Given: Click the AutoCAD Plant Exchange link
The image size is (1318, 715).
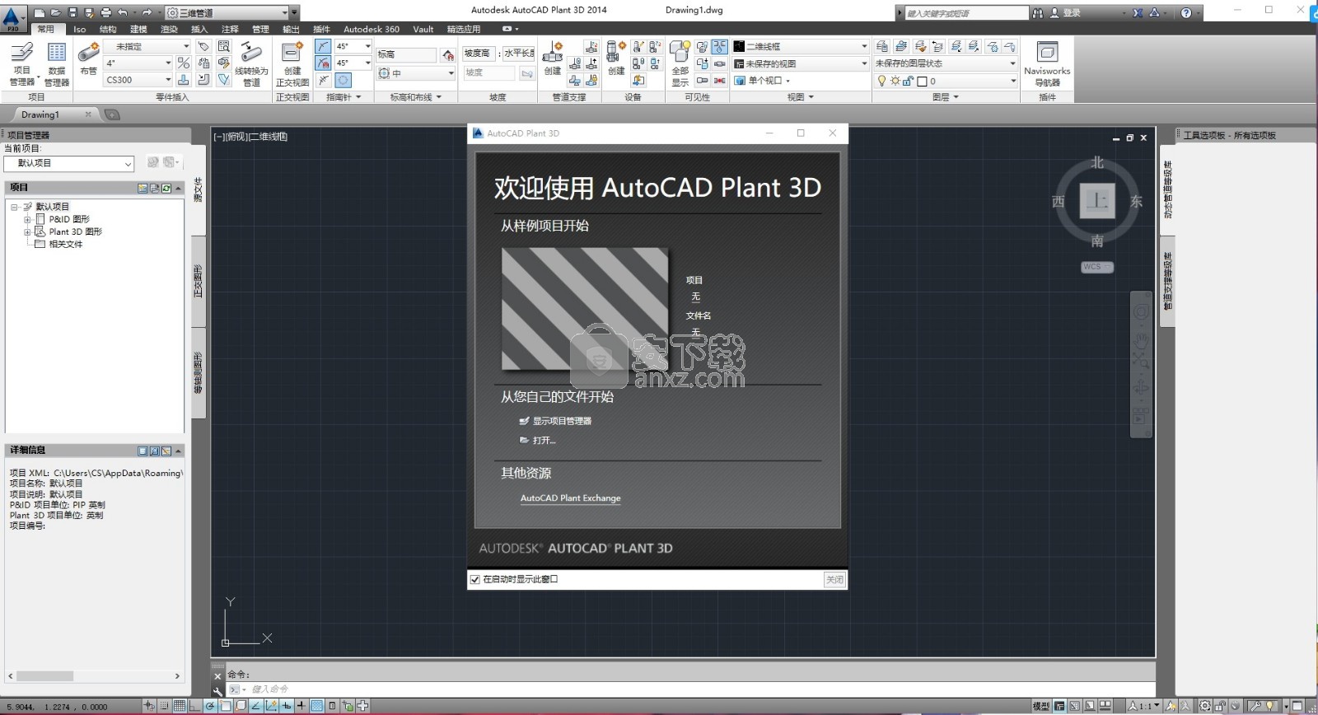Looking at the screenshot, I should click(x=570, y=498).
